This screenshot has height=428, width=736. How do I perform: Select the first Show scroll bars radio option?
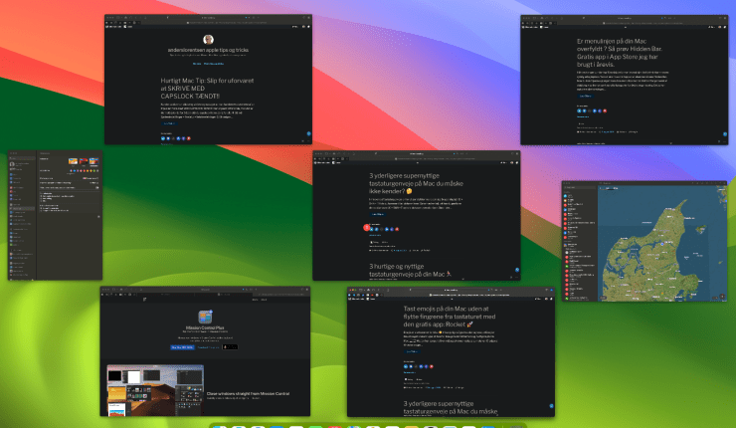(x=42, y=195)
